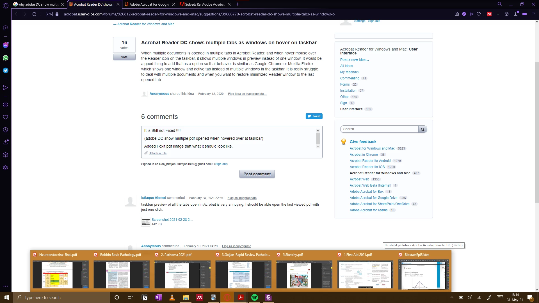Select the 5.Sketchy.pdf taskbar preview thumbnail
Screen dimensions: 539x303
pyautogui.click(x=304, y=274)
